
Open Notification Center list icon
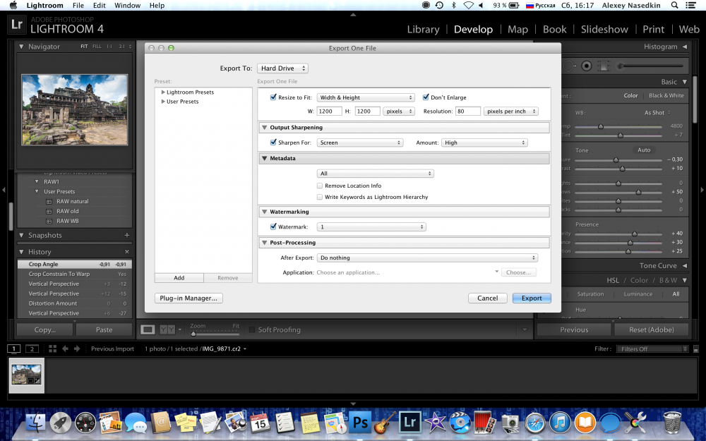(690, 6)
